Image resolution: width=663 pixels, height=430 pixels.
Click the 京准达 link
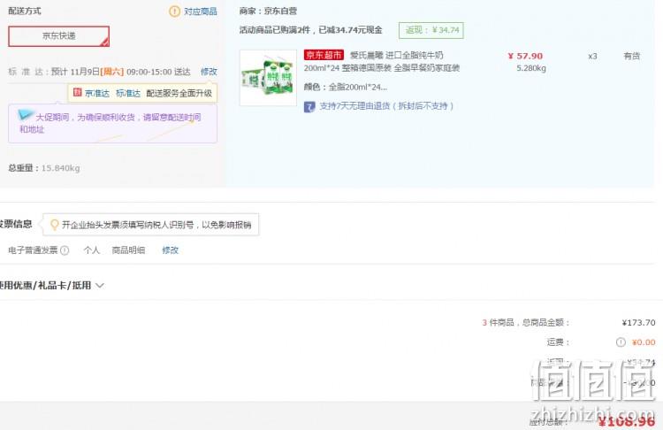(97, 93)
